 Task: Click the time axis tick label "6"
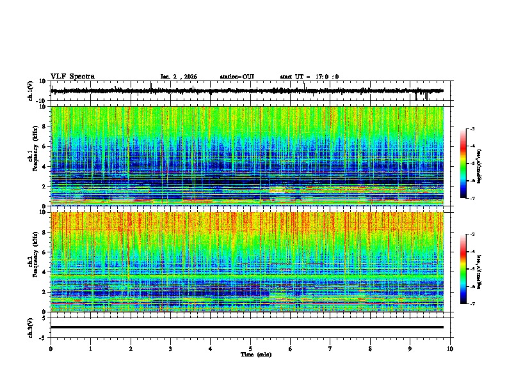coord(291,349)
